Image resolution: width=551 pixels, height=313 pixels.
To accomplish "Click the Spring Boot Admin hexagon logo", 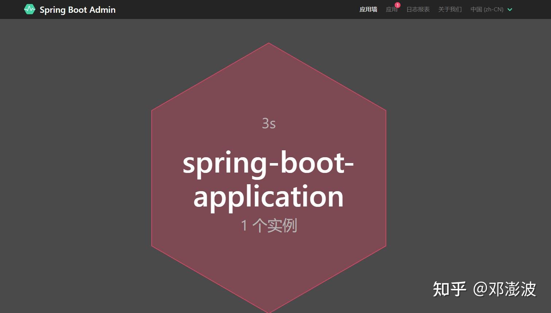I will click(30, 9).
